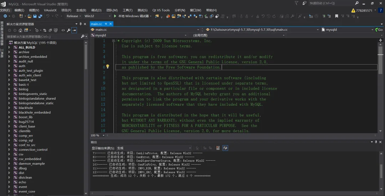Click the Go button in navigation bar
385x196 pixels.
tap(380, 30)
